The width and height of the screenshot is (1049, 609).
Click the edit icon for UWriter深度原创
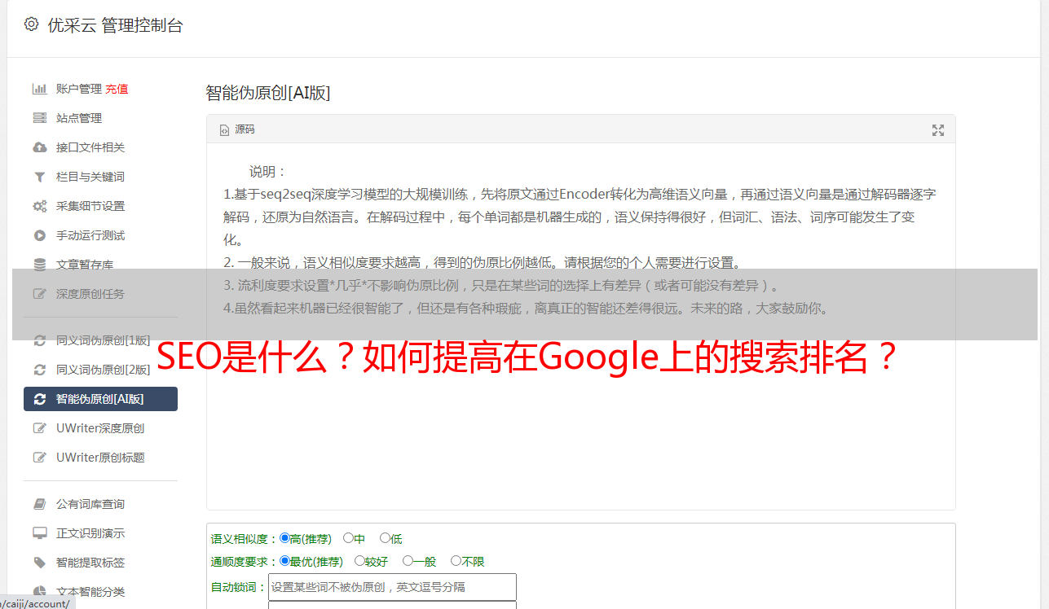[x=39, y=428]
